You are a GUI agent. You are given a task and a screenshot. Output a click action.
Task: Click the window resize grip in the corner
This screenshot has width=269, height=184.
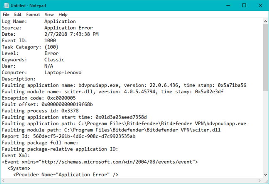click(266, 181)
